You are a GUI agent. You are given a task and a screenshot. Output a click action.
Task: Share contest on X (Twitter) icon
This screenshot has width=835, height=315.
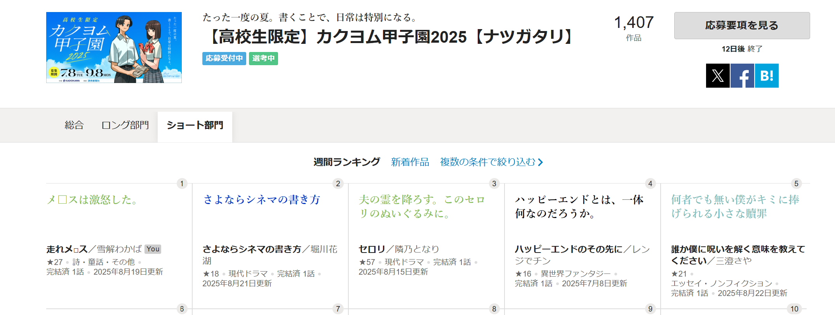click(717, 76)
